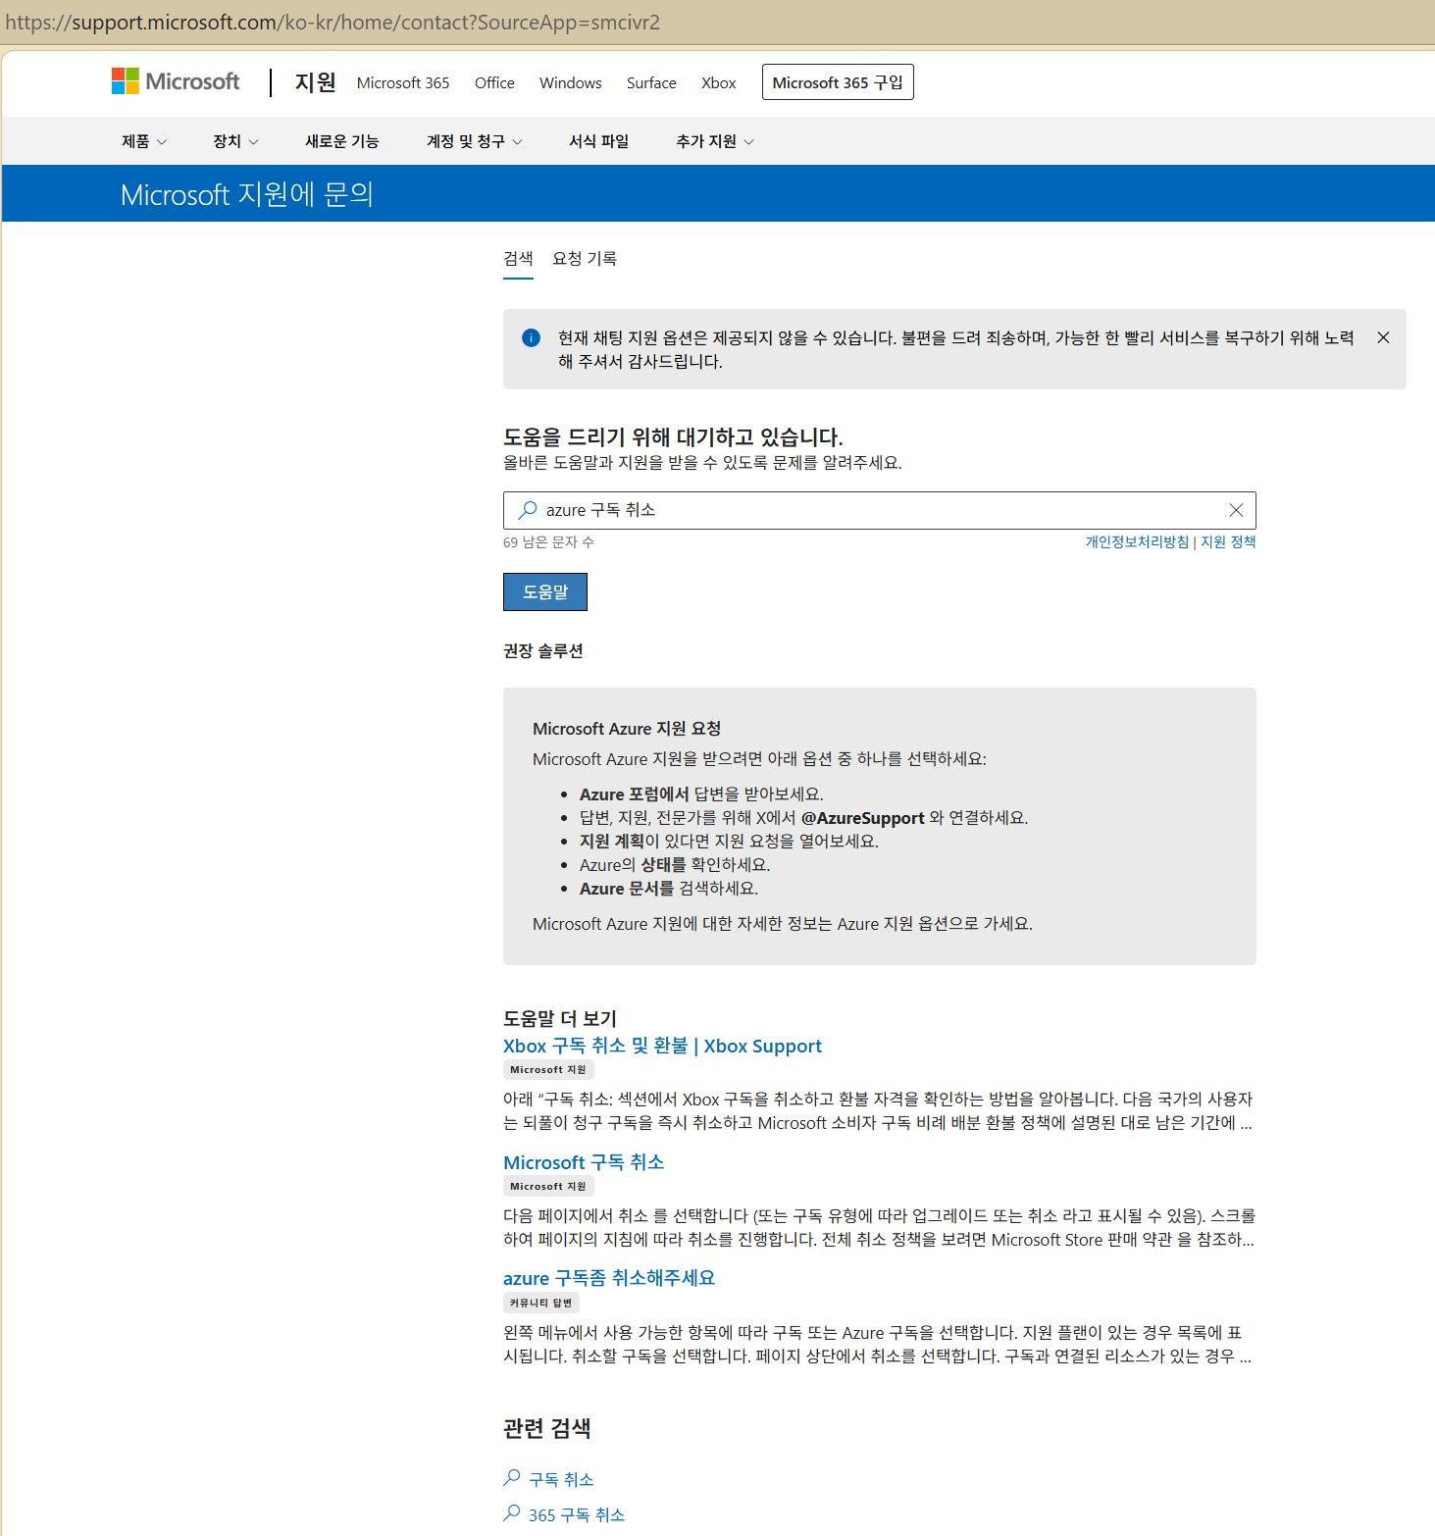Click Microsoft 지원에 문의 page heading

[x=247, y=194]
